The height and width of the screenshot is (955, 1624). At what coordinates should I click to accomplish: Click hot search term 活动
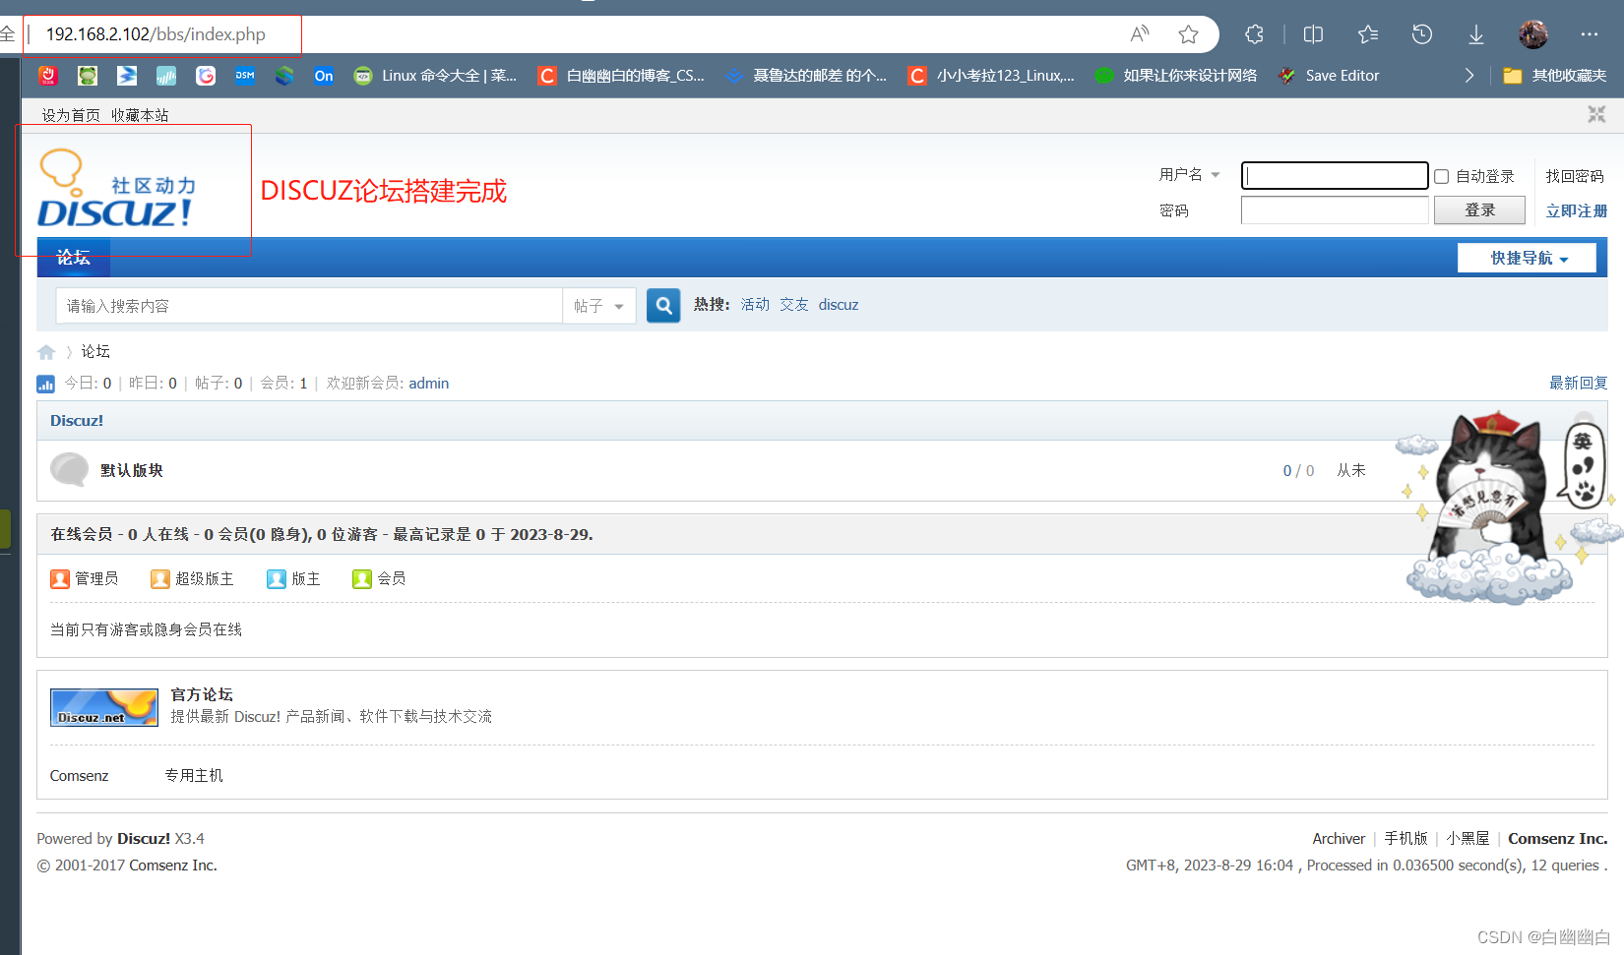(755, 305)
